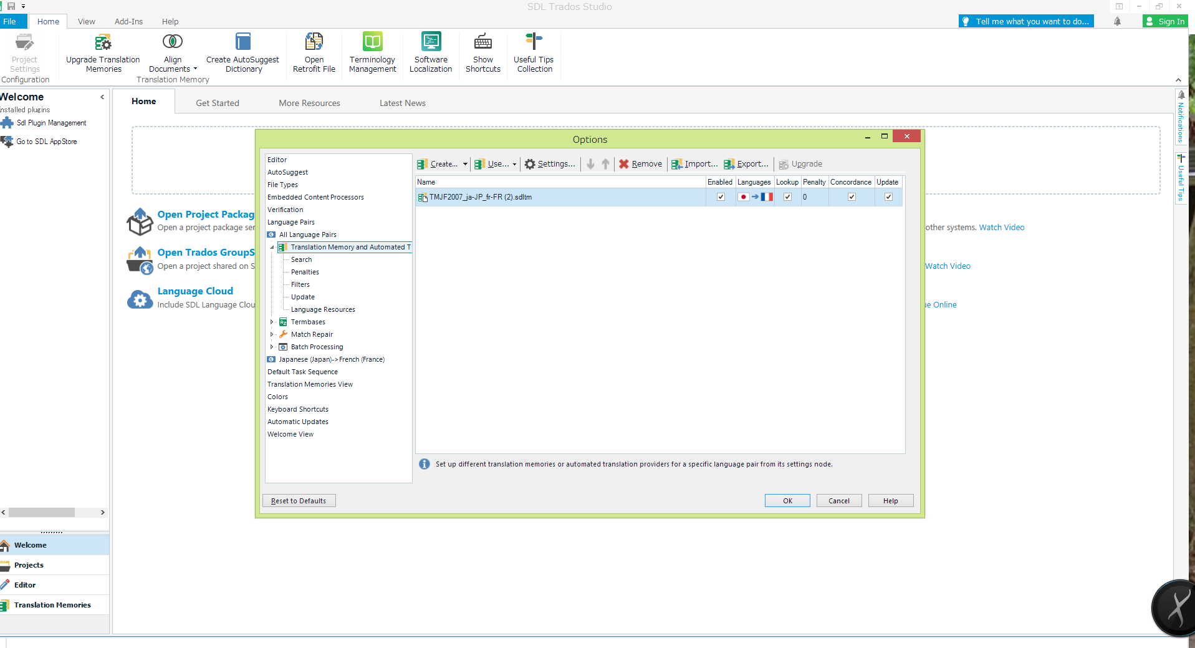Click Project Settings icon in ribbon
This screenshot has width=1195, height=648.
tap(25, 42)
